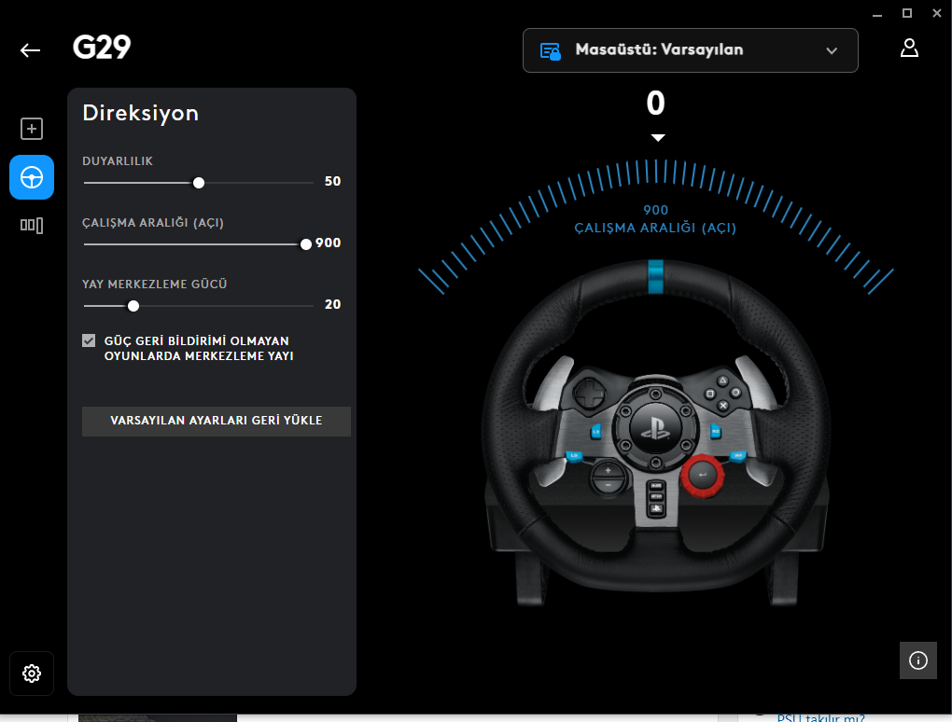Viewport: 952px width, 722px height.
Task: Click the blue ÇALIŞMA ARALIĞI (AÇI) arc label
Action: point(655,229)
